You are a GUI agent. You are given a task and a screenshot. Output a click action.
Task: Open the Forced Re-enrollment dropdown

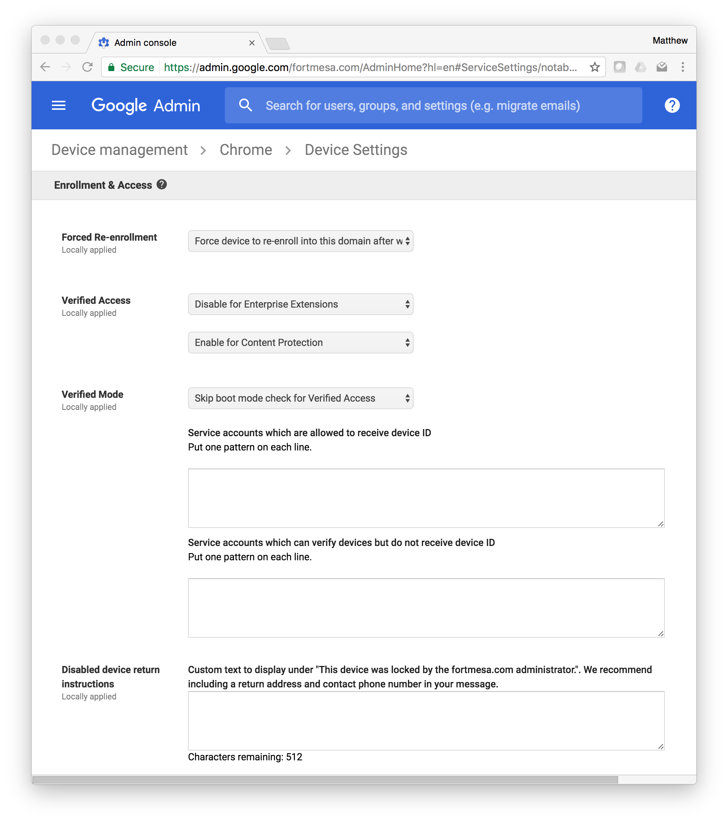pos(300,241)
